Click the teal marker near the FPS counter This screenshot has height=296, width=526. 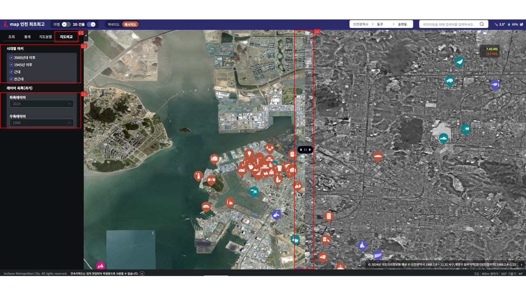click(459, 62)
